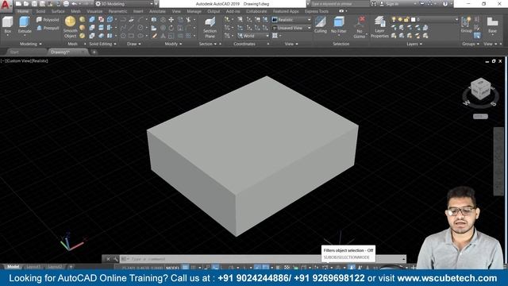The image size is (508, 286).
Task: Choose the Polysolid tool
Action: (48, 20)
